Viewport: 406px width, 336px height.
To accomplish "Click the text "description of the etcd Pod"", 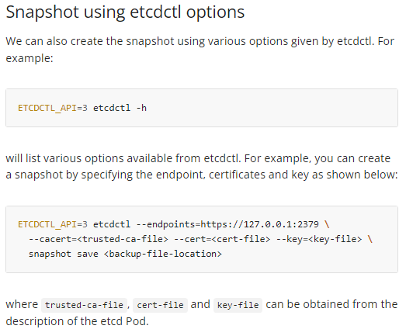I will coord(76,321).
